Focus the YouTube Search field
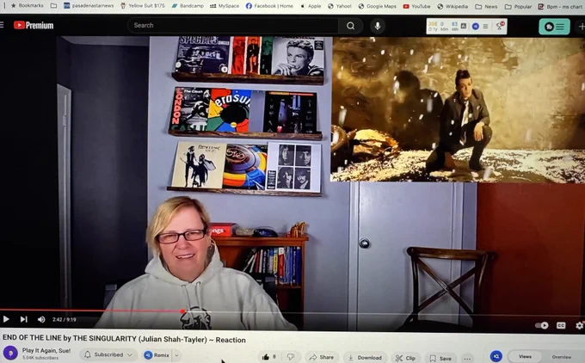Screen dimensions: 585x363 (x=233, y=25)
